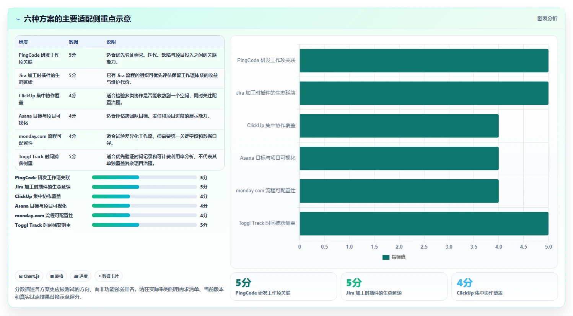Click the description starting 适合优先验证时间记录
Screen dimensions: 573x316
162,160
